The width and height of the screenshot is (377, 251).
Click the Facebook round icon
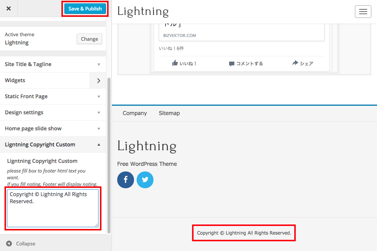point(125,180)
